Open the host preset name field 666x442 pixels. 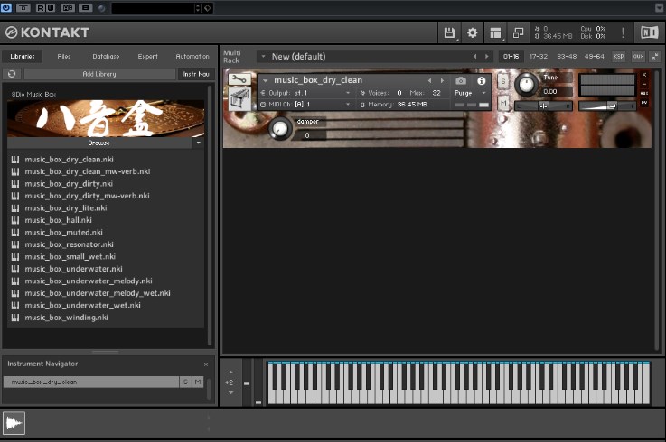(x=153, y=7)
